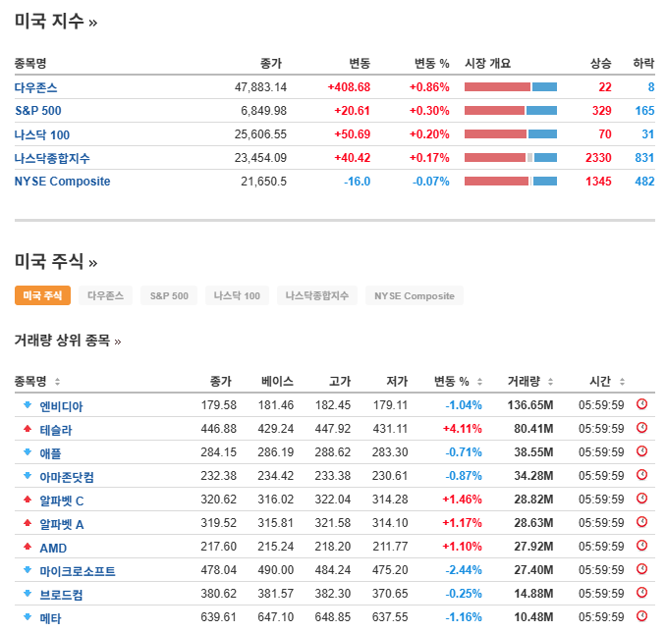Select the 미국 주식 tab
Screen dimensions: 666x632
pos(42,295)
